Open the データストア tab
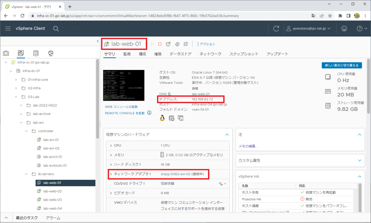The width and height of the screenshot is (371, 223). pos(181,54)
